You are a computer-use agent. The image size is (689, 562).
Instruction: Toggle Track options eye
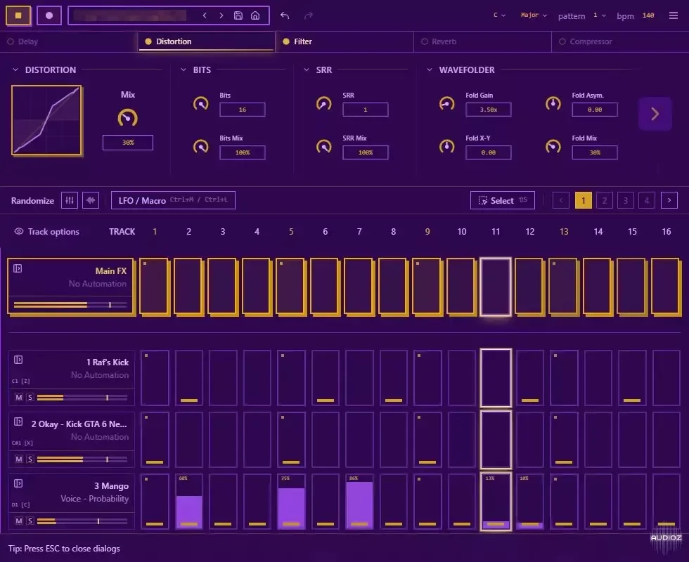tap(19, 231)
